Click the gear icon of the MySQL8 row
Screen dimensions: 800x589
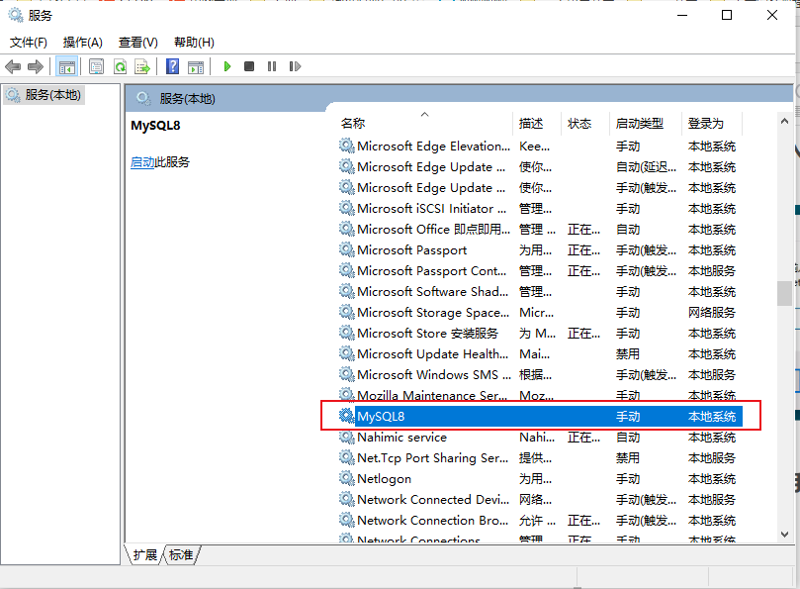click(347, 416)
